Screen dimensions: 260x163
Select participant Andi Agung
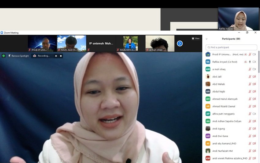(231, 129)
